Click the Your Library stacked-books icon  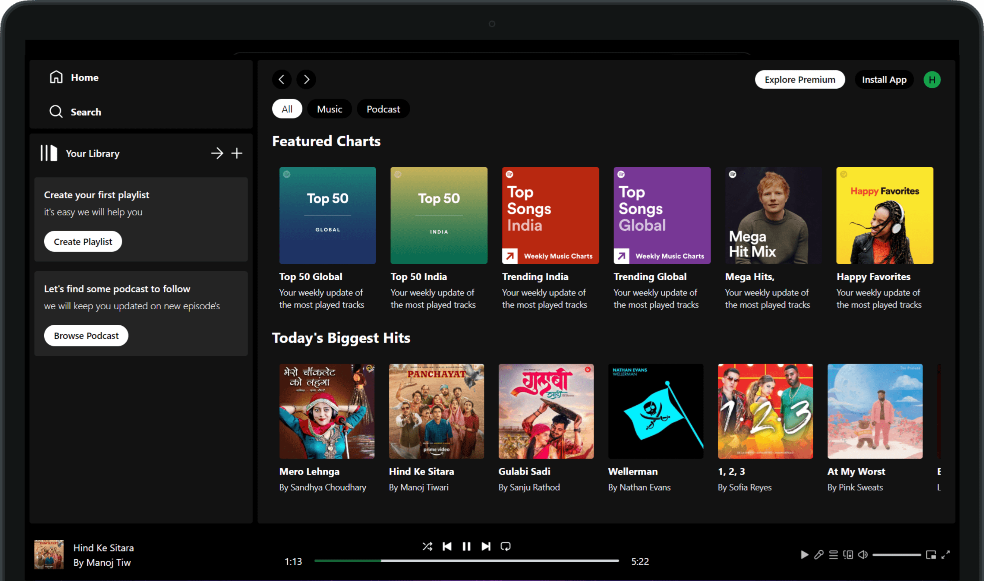49,153
